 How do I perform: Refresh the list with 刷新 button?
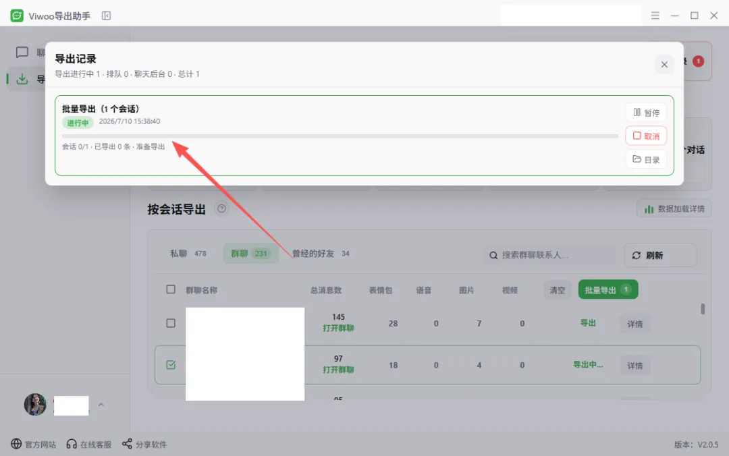pos(660,255)
